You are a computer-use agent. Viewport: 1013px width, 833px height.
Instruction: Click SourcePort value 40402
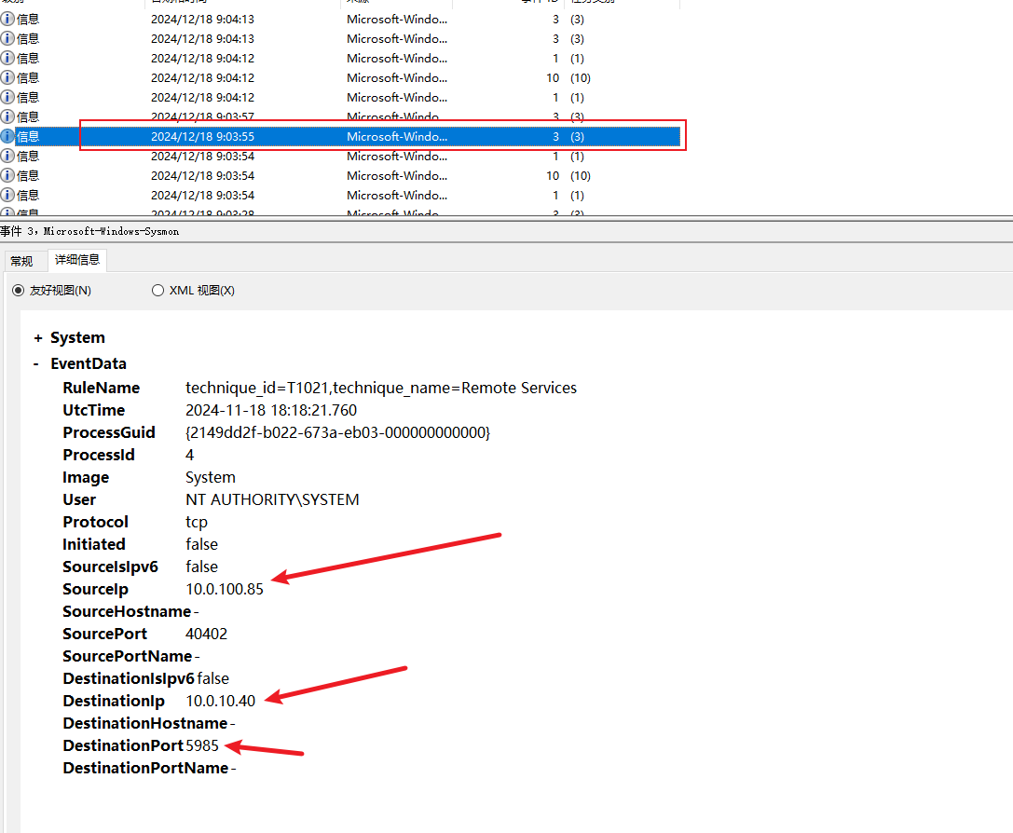(206, 635)
